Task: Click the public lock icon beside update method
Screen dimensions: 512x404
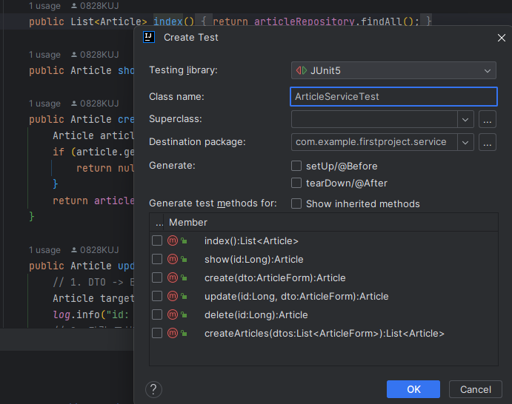Action: (x=184, y=297)
